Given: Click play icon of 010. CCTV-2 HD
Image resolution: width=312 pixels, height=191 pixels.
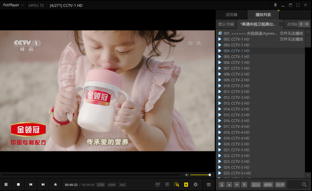Looking at the screenshot, I should pyautogui.click(x=220, y=86).
